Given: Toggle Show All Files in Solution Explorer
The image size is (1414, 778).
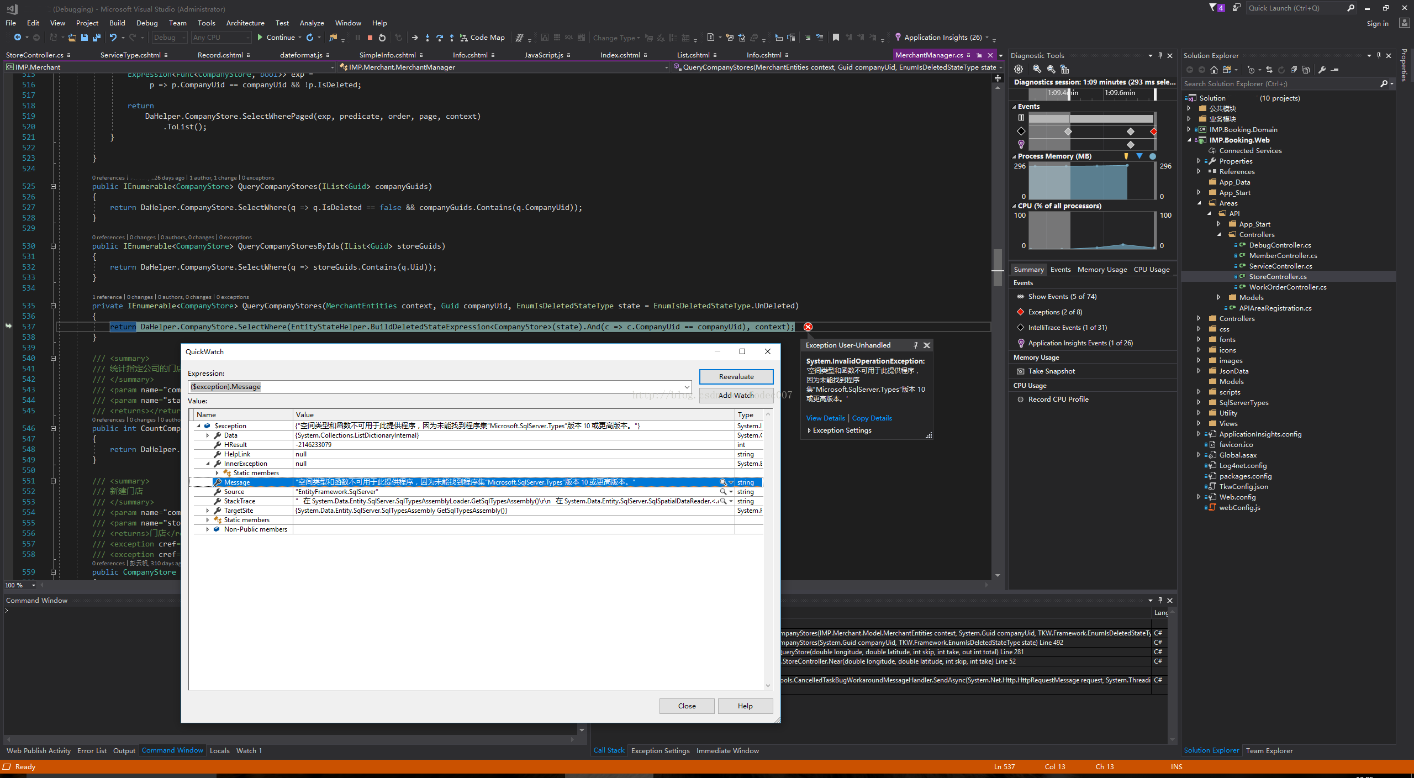Looking at the screenshot, I should pyautogui.click(x=1306, y=70).
